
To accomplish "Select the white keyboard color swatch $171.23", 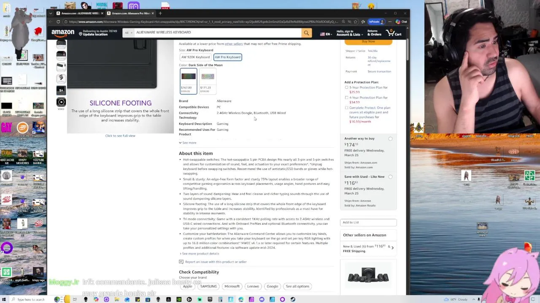I will (208, 82).
